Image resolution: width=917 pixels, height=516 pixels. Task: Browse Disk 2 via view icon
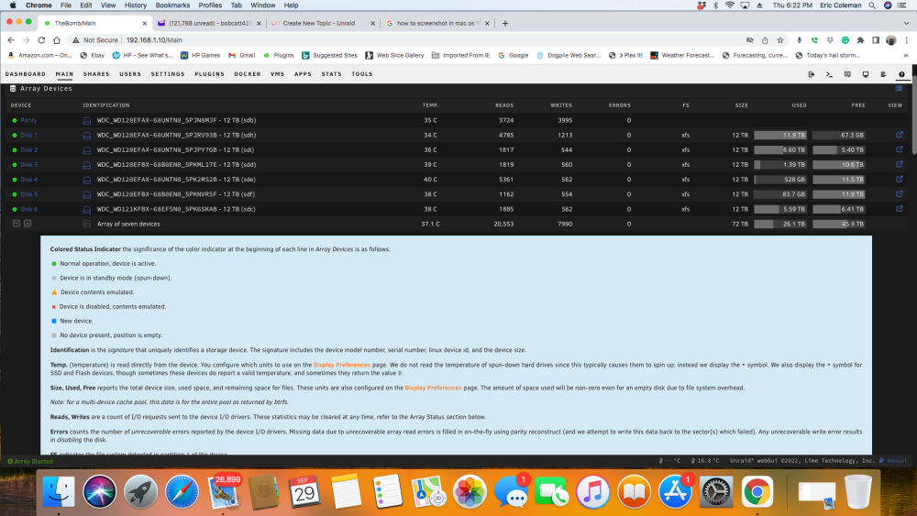[900, 149]
